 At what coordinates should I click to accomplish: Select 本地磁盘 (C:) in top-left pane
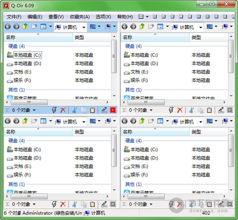27,55
